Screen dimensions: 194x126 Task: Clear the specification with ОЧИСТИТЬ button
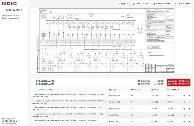coord(144,82)
